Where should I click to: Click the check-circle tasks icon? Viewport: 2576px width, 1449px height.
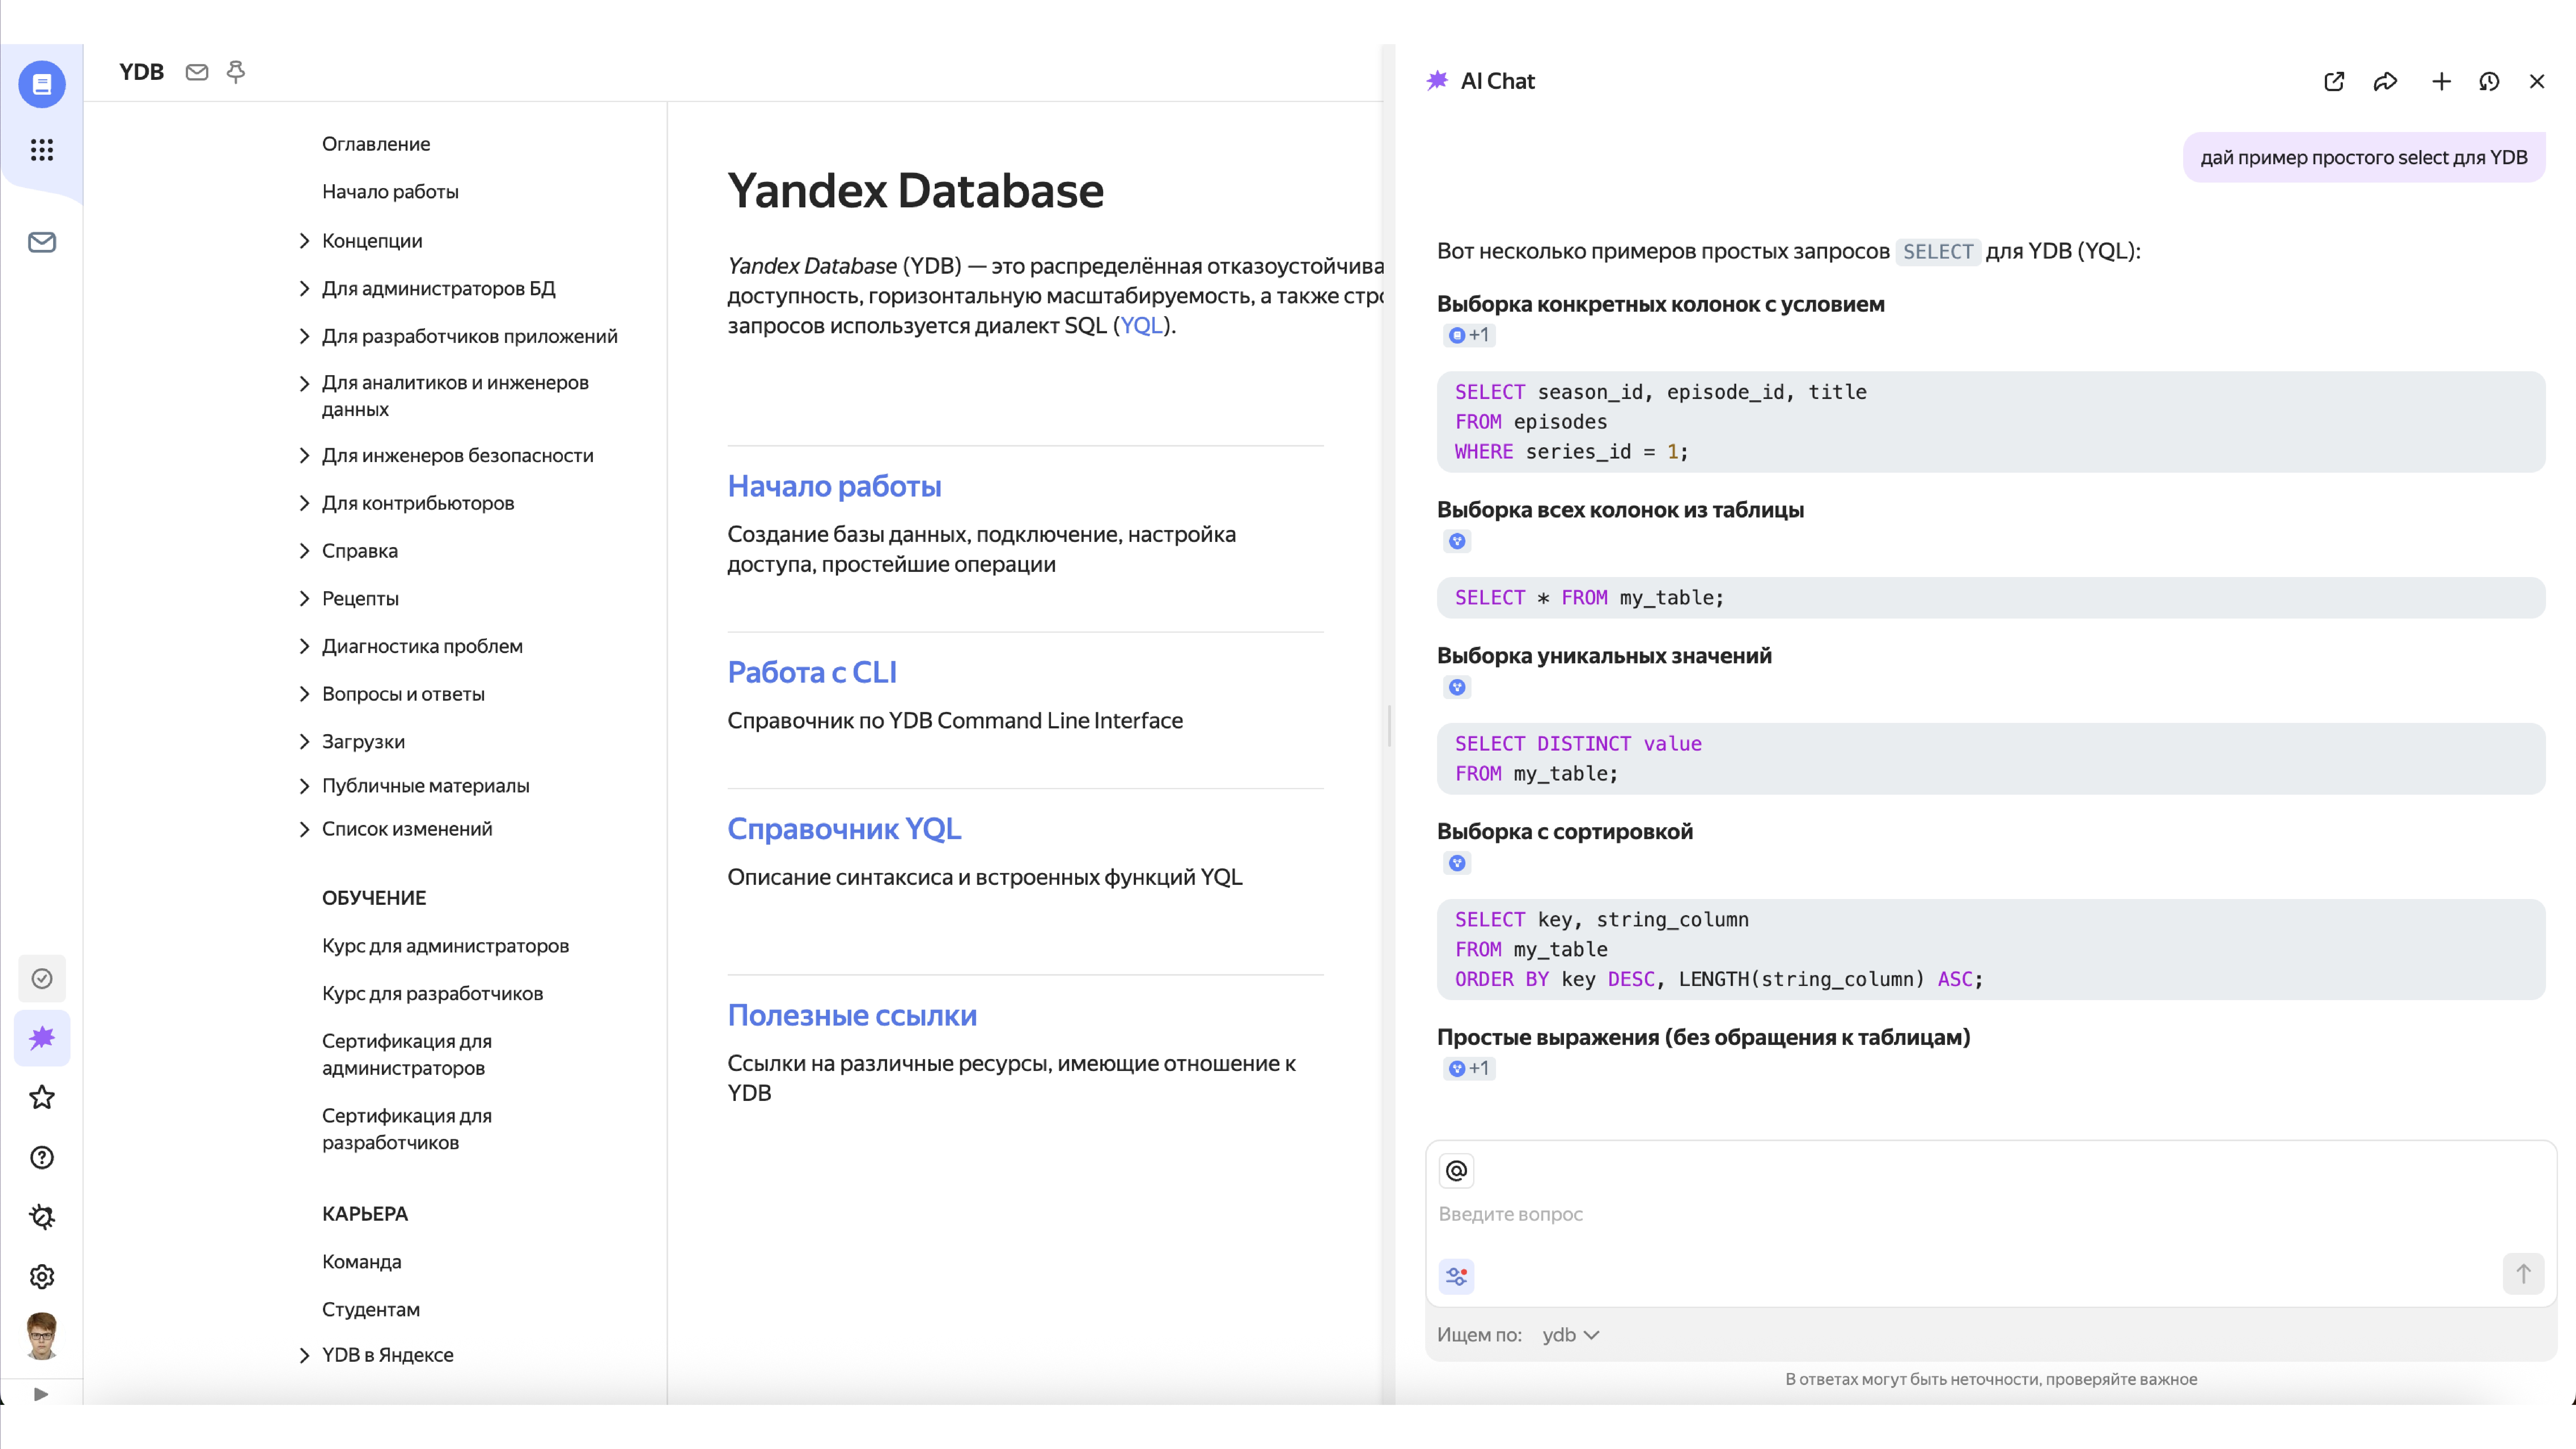(x=42, y=979)
